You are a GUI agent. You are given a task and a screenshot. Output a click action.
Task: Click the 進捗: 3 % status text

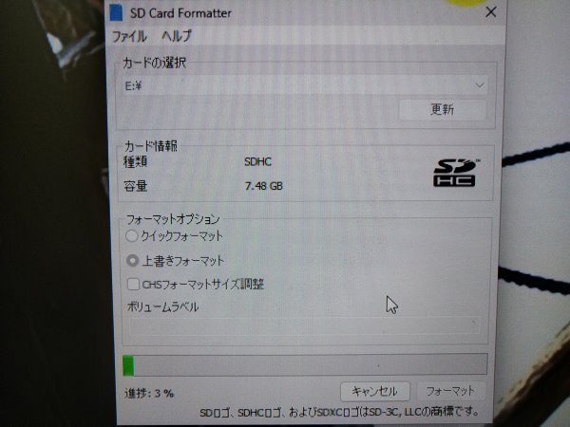point(149,393)
